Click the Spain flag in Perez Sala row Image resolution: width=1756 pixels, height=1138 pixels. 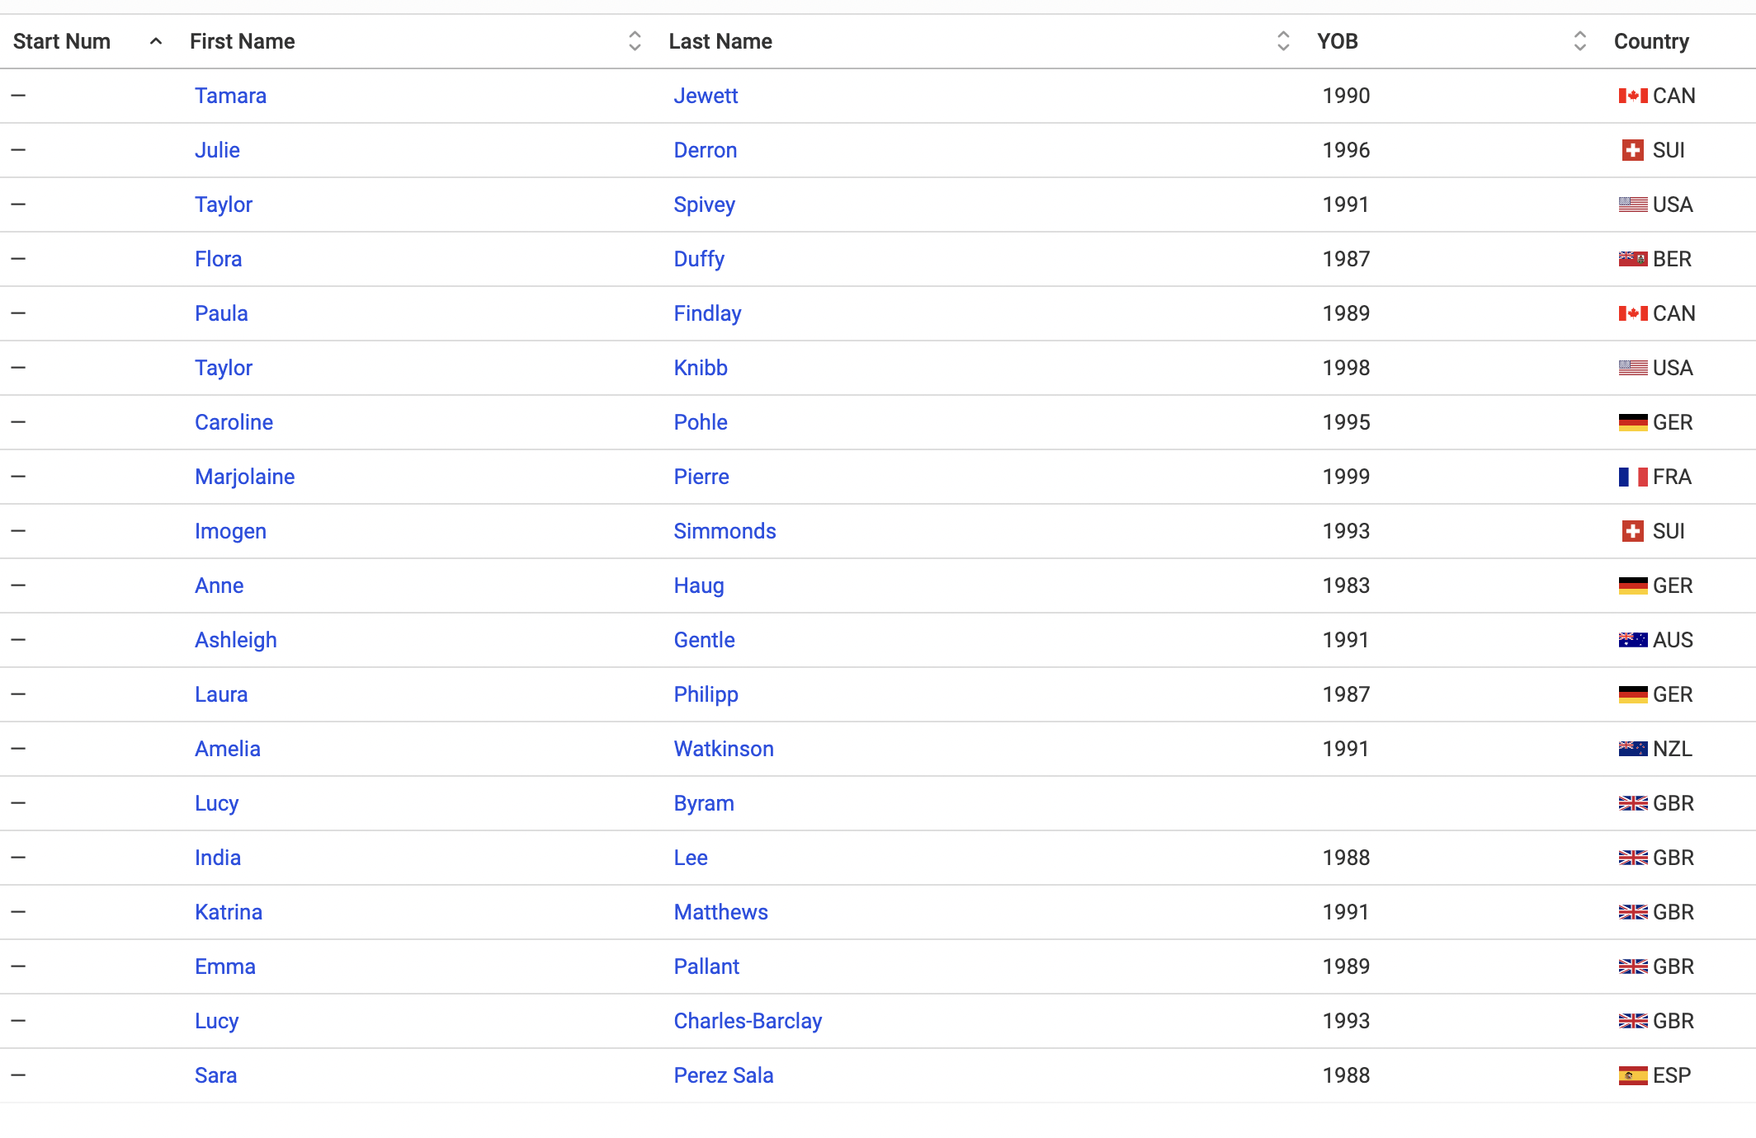pyautogui.click(x=1632, y=1076)
